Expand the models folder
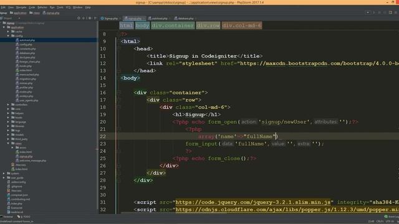Screen dimensions: 399x224 pyautogui.click(x=8, y=135)
